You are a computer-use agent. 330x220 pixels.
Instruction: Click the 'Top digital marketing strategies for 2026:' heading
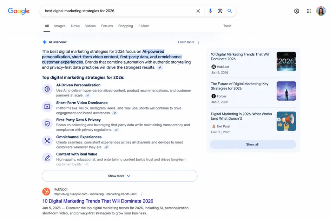83,78
